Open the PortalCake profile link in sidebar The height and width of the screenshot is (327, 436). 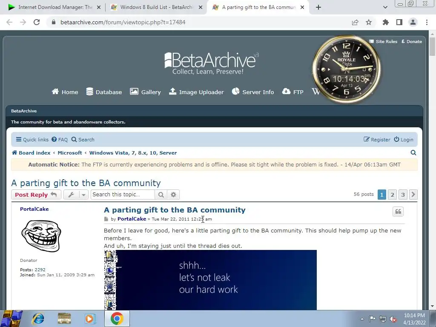point(34,209)
